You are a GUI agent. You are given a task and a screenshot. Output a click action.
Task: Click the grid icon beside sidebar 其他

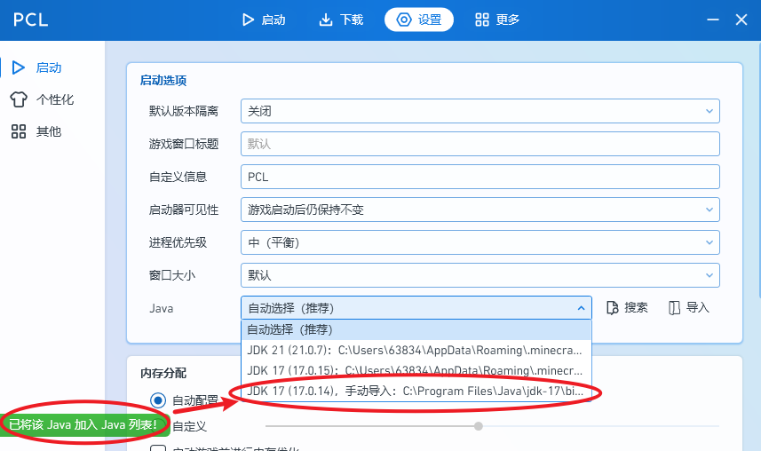tap(19, 131)
